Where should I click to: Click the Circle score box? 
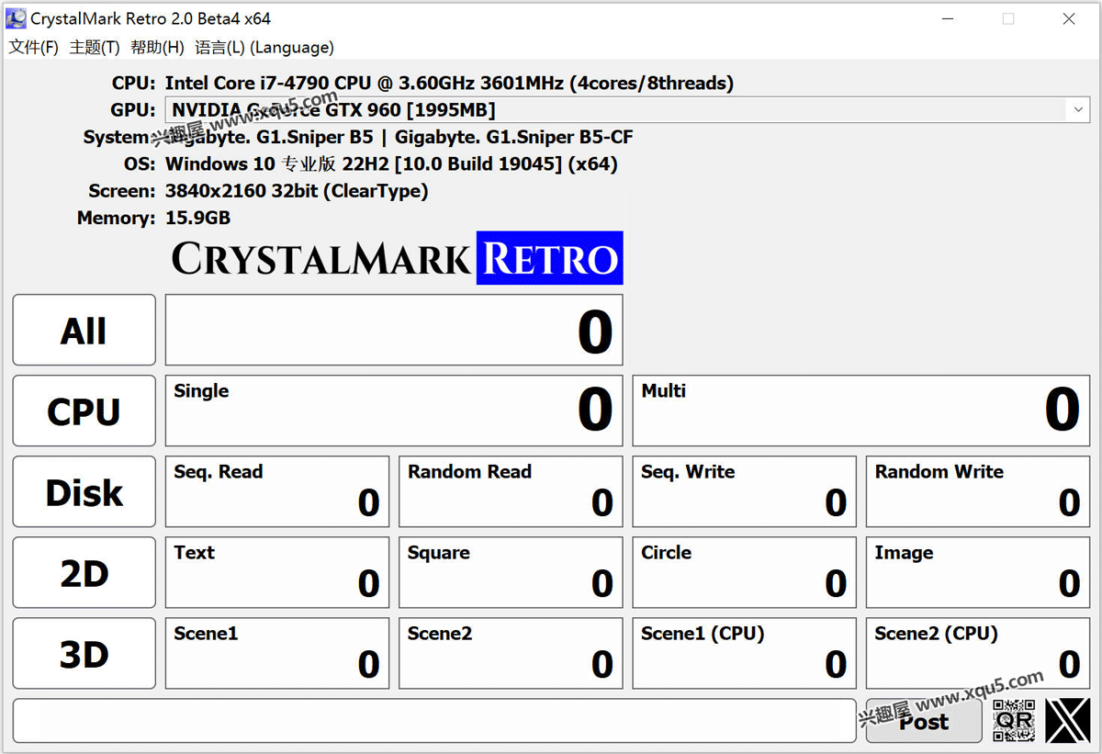click(x=745, y=573)
